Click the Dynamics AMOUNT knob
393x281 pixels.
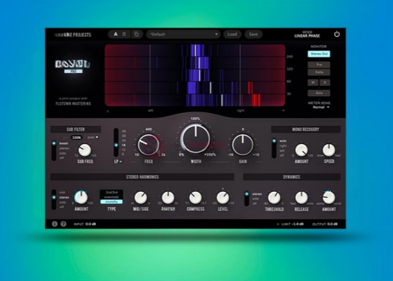click(329, 197)
